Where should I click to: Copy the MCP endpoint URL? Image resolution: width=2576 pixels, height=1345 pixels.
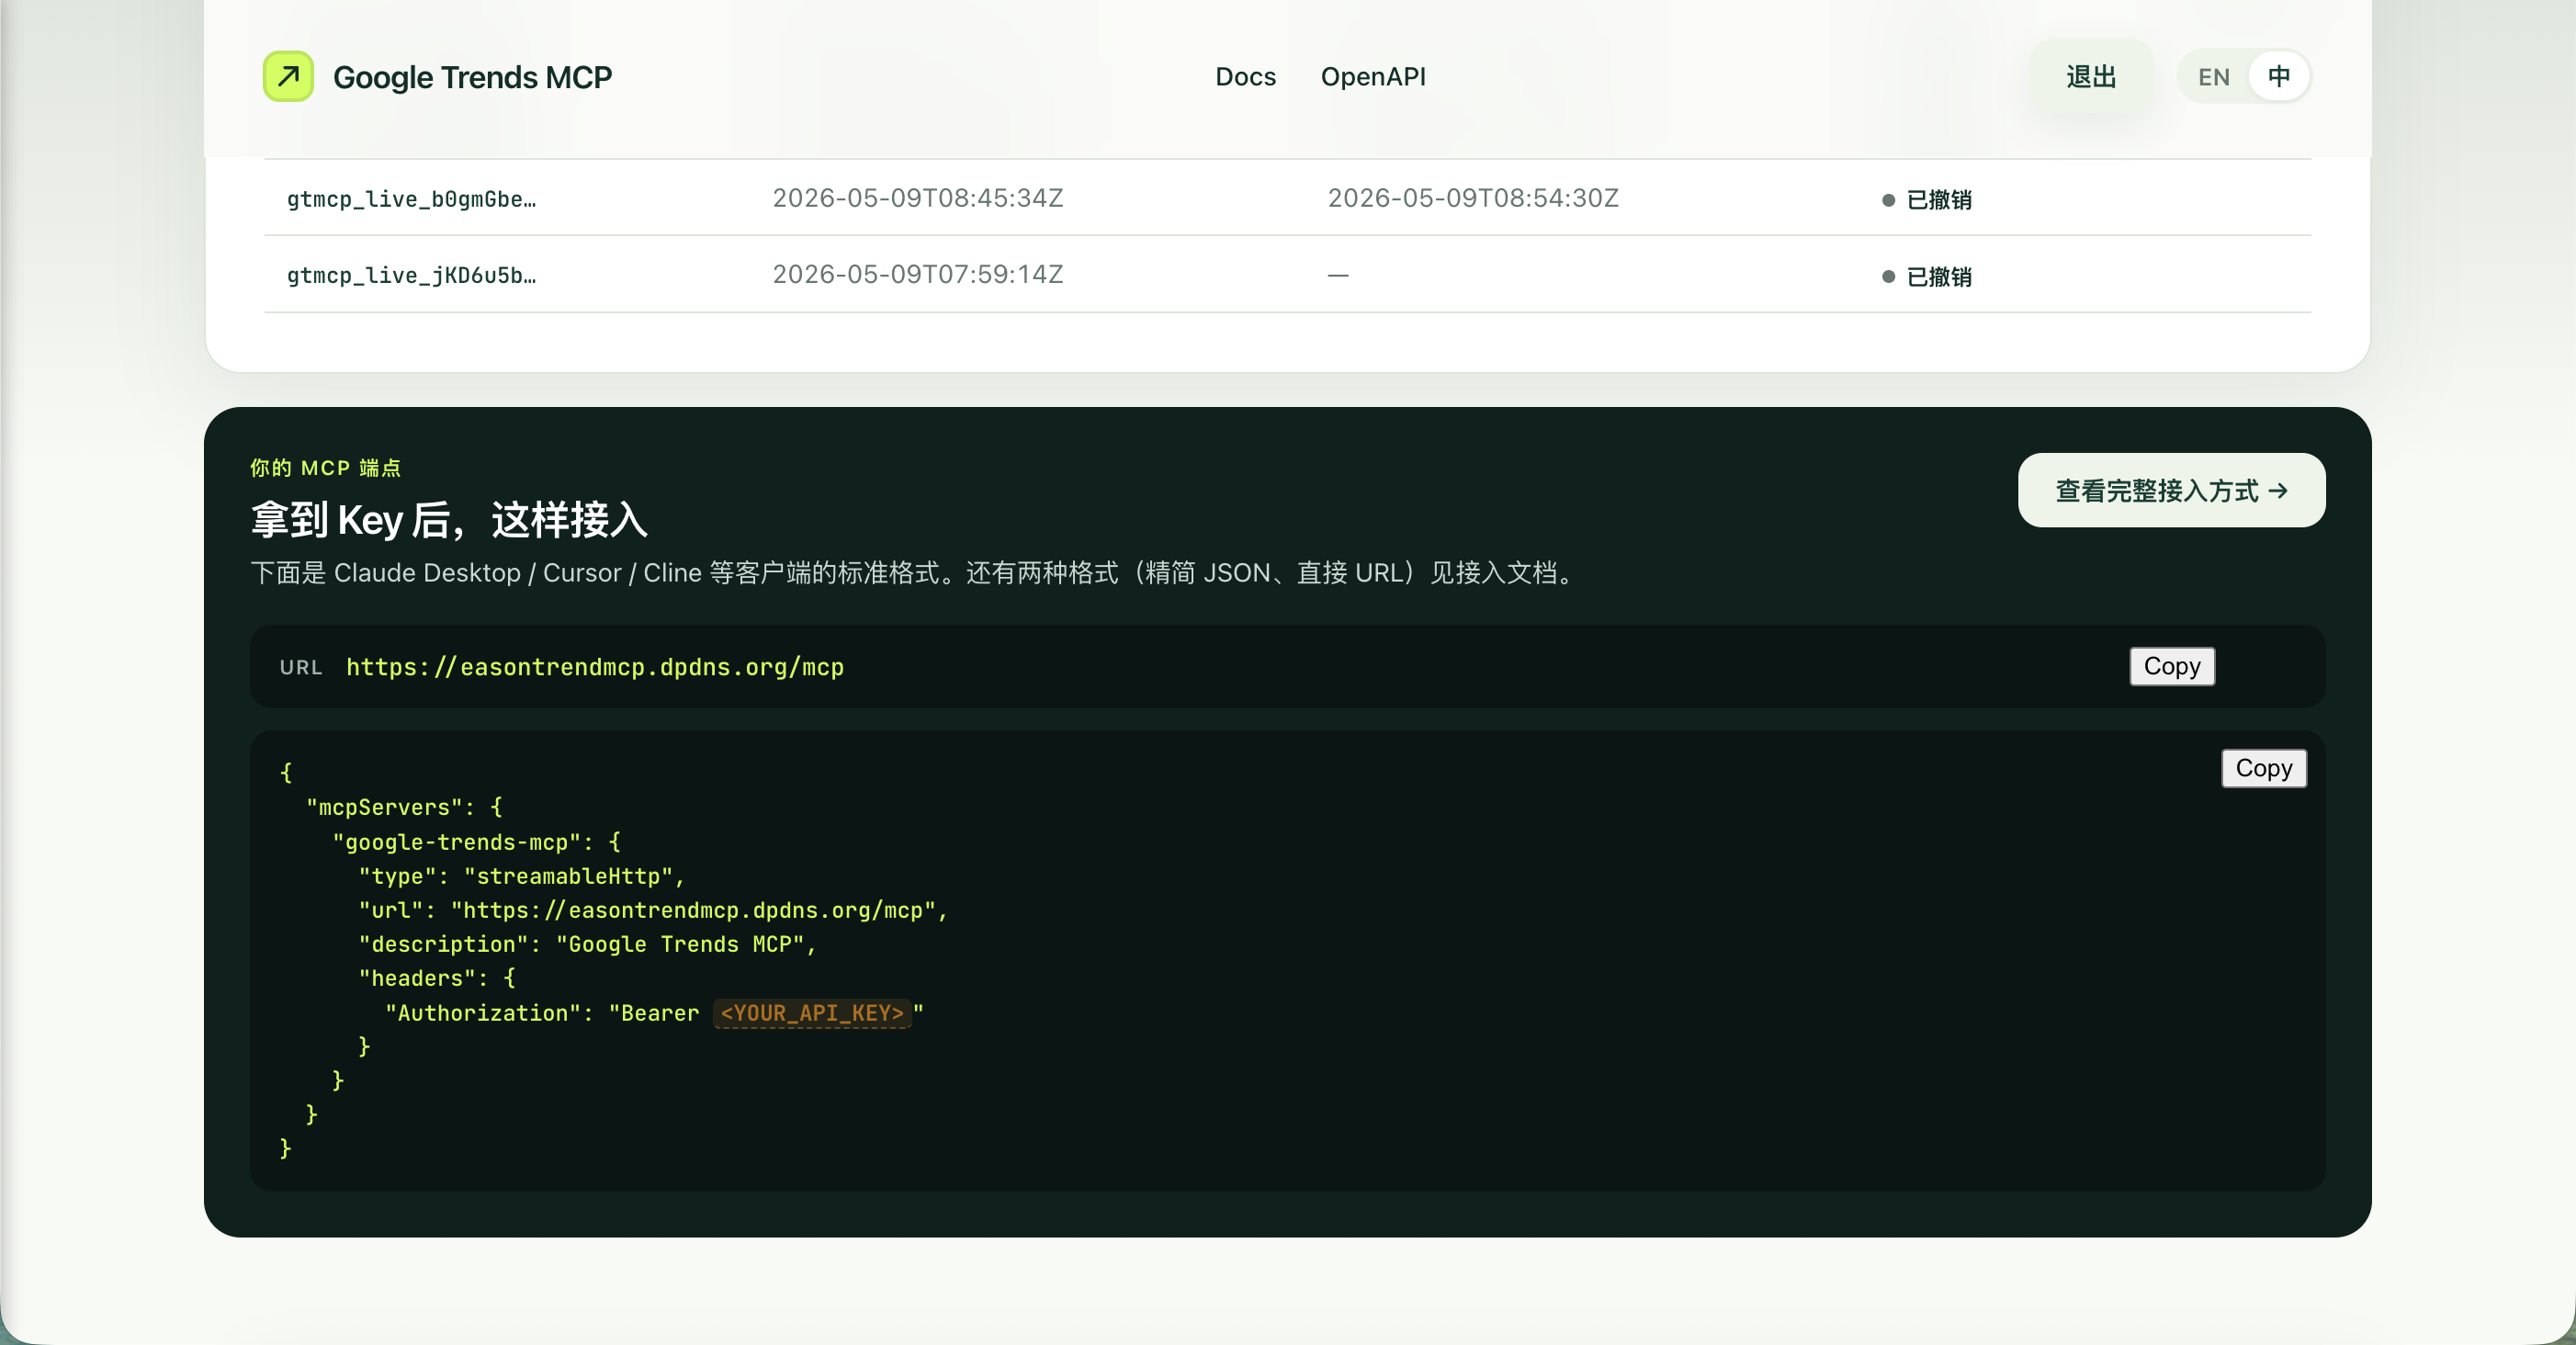click(x=2172, y=666)
